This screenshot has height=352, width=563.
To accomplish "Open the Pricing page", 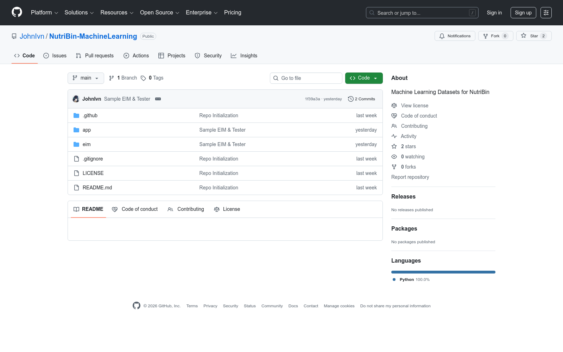I will [233, 13].
